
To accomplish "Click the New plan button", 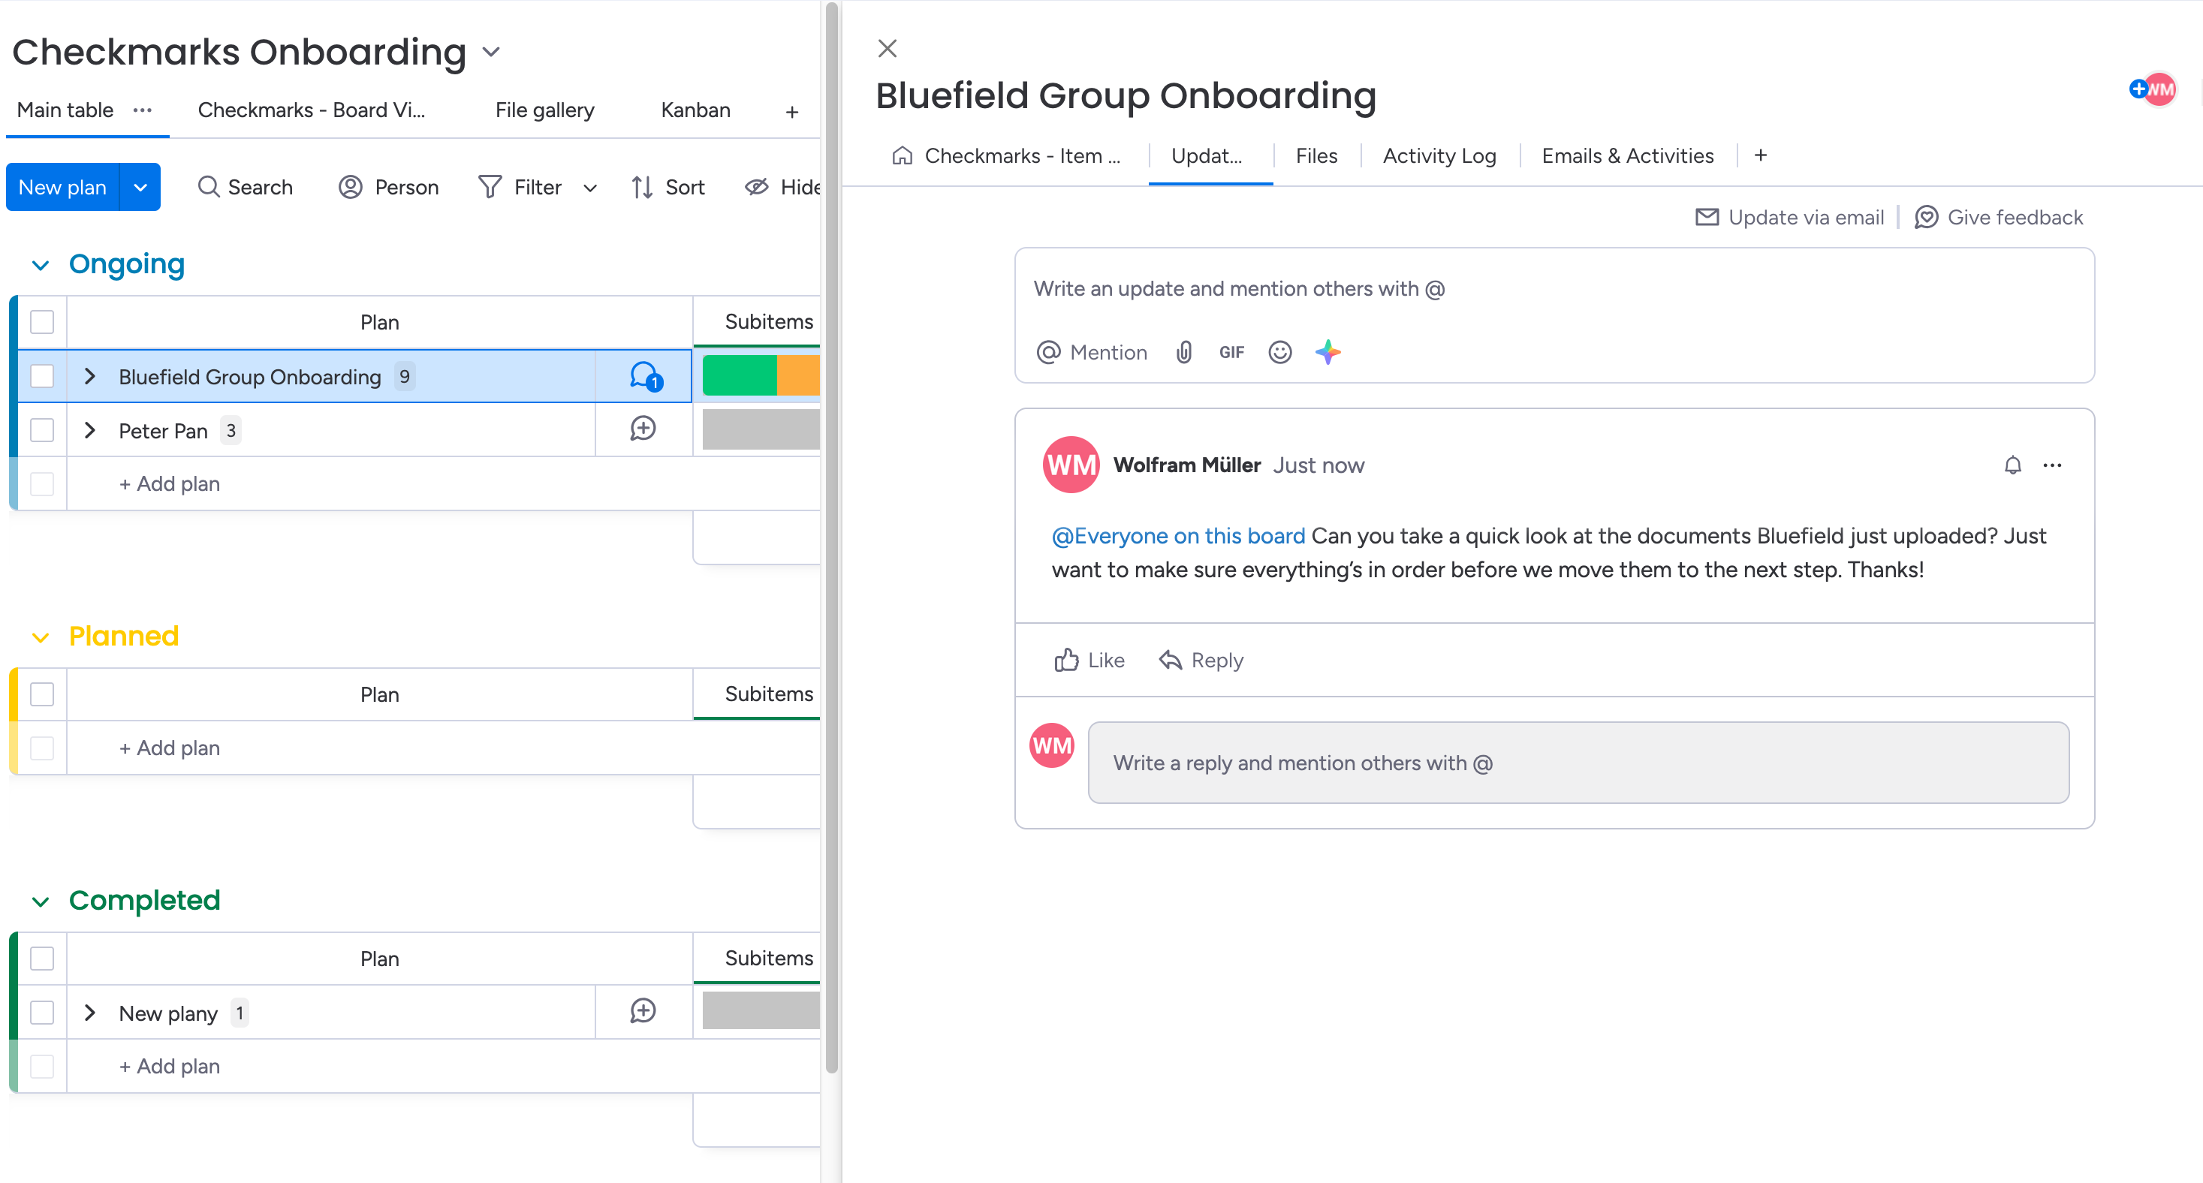I will 62,187.
